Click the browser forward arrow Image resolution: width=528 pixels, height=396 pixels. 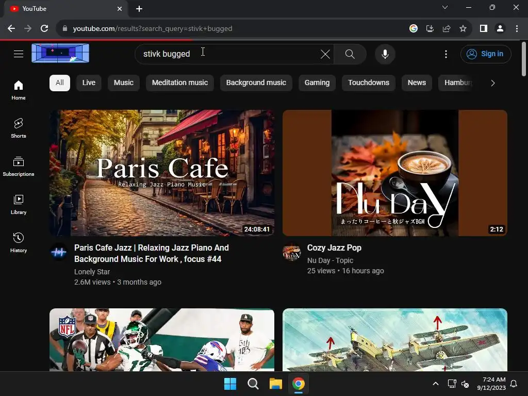(28, 28)
